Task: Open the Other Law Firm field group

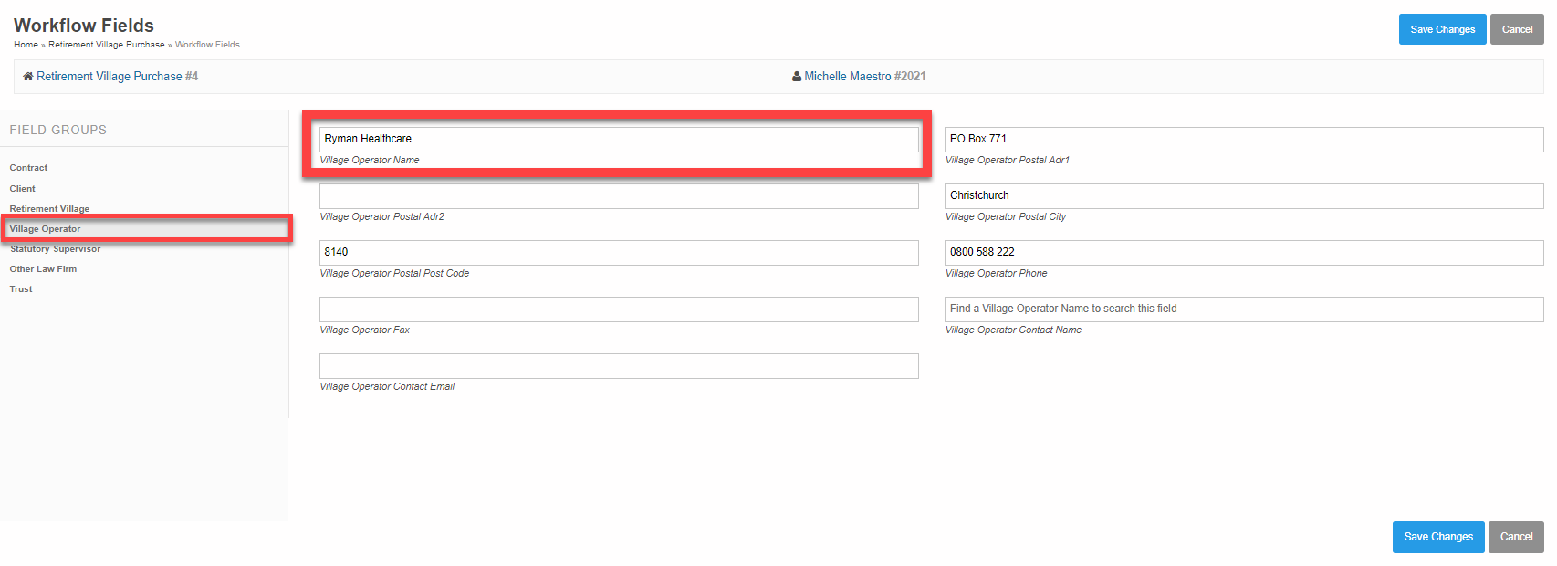Action: point(43,269)
